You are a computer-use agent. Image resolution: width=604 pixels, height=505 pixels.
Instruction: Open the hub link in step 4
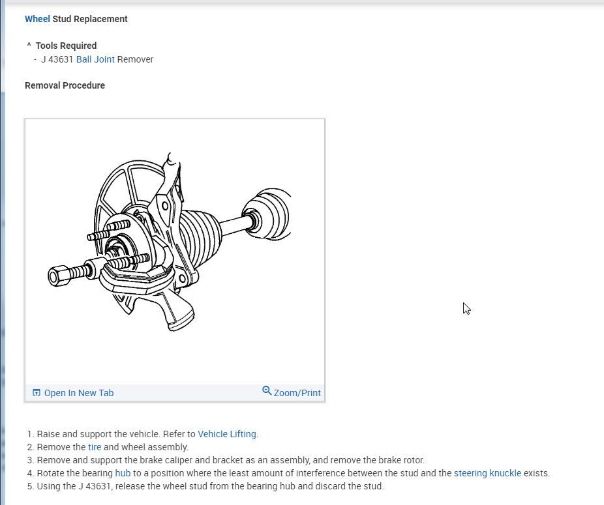[123, 473]
